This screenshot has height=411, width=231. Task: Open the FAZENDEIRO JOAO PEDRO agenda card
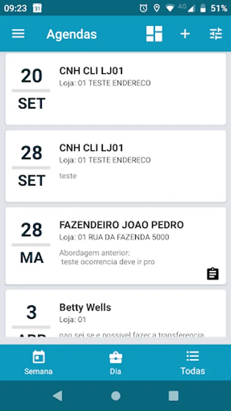click(x=116, y=246)
